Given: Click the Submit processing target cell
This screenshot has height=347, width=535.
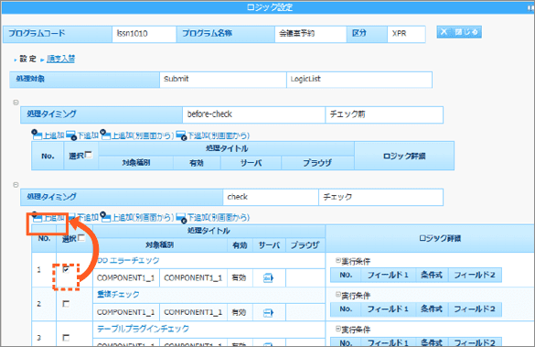Looking at the screenshot, I should pos(223,80).
